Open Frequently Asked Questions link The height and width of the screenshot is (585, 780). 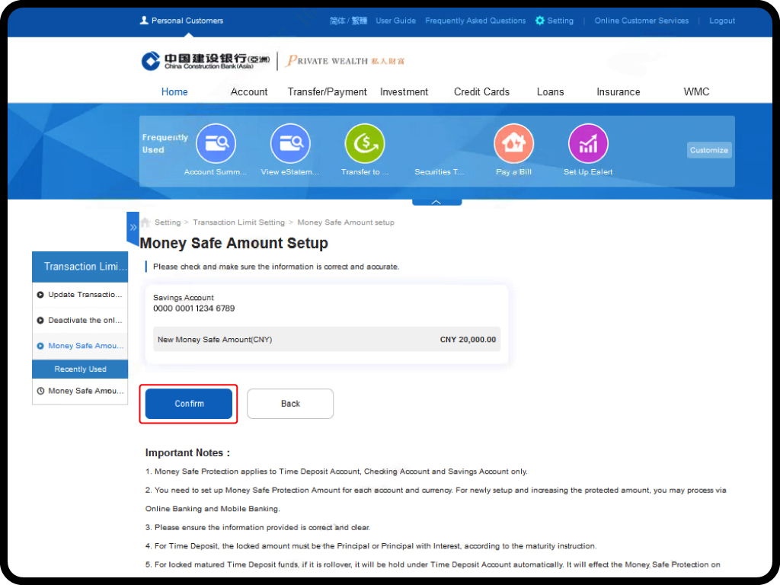[475, 21]
